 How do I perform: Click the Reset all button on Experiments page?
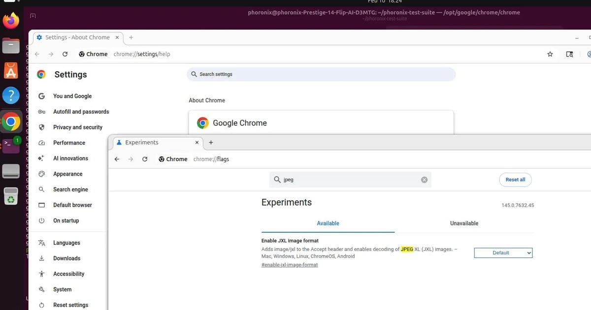pos(515,180)
